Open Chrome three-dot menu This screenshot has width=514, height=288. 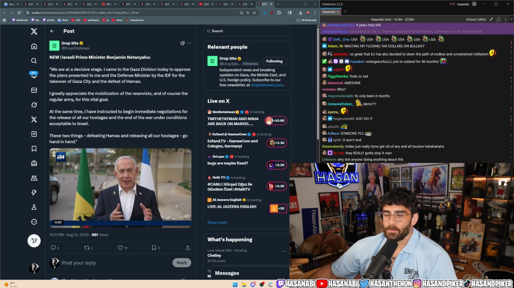point(315,13)
